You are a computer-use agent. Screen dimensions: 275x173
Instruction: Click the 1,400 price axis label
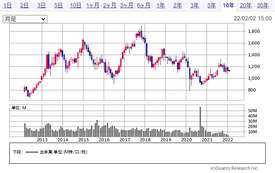tap(254, 55)
